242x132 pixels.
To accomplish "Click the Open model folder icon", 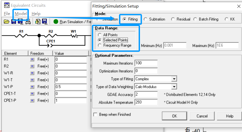I will coord(7,22).
